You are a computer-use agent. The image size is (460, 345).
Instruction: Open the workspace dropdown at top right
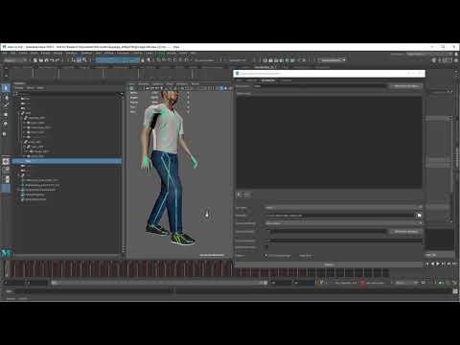pyautogui.click(x=417, y=54)
